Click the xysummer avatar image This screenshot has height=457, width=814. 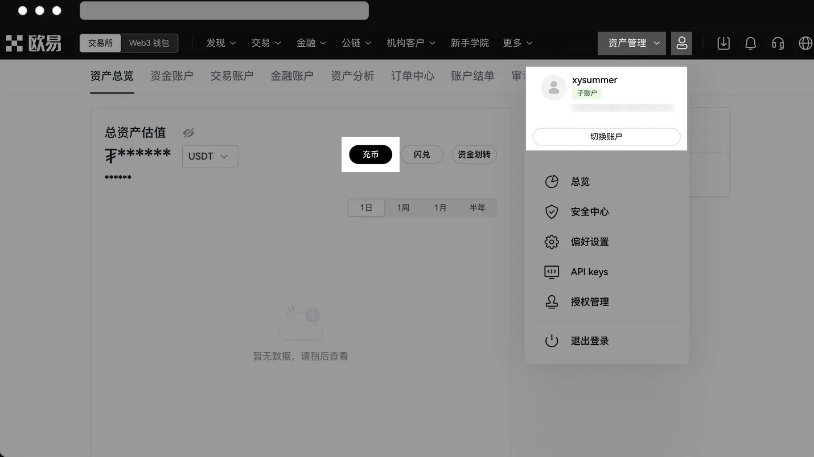(553, 88)
